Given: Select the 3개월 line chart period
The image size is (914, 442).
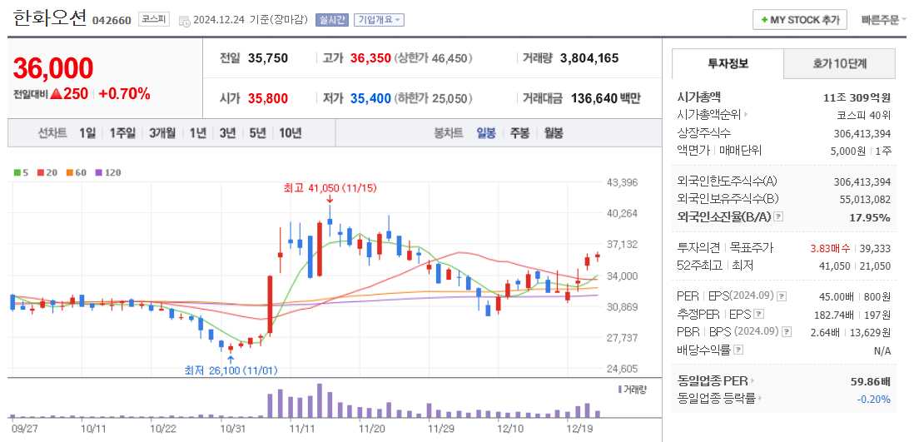Looking at the screenshot, I should 162,133.
